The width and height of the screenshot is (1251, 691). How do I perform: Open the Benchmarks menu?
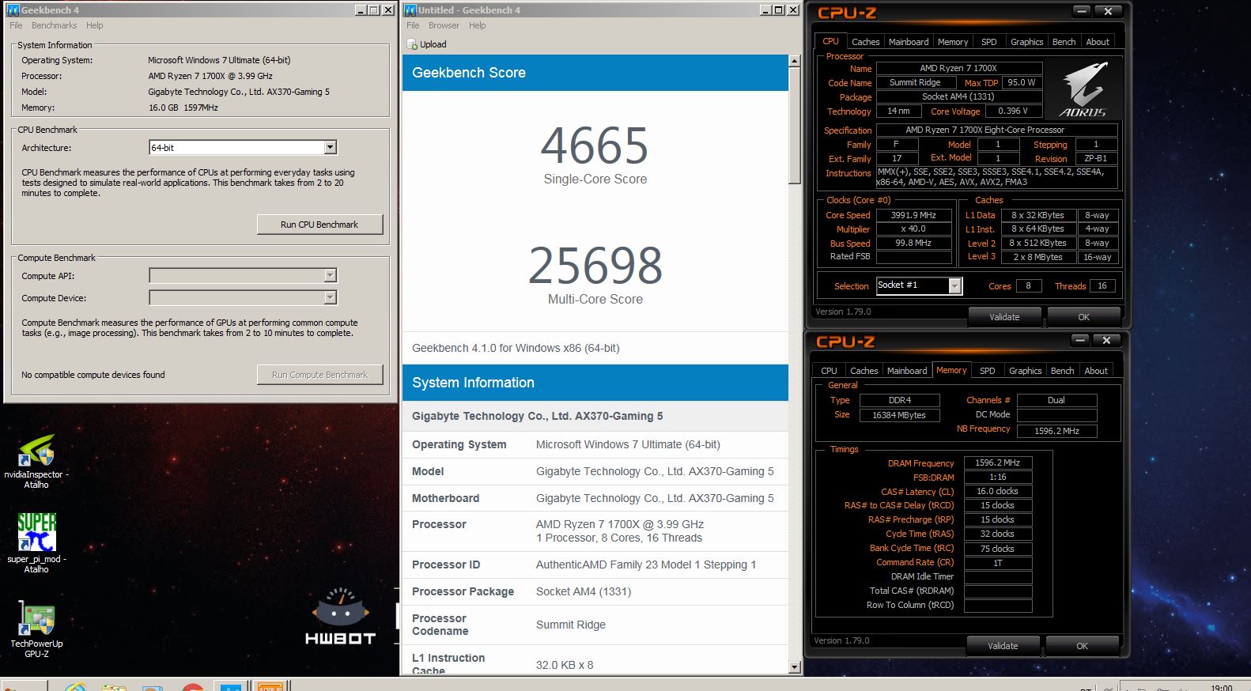click(x=55, y=25)
